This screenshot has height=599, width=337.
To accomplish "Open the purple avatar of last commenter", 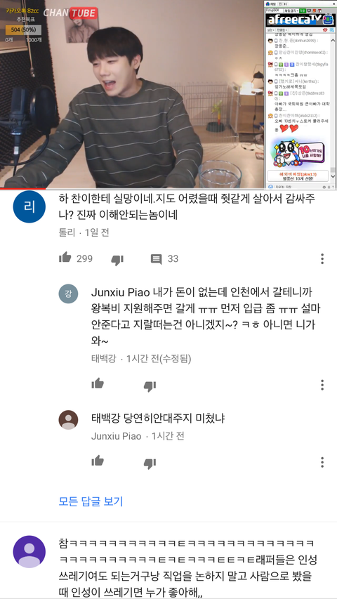I will (x=29, y=552).
